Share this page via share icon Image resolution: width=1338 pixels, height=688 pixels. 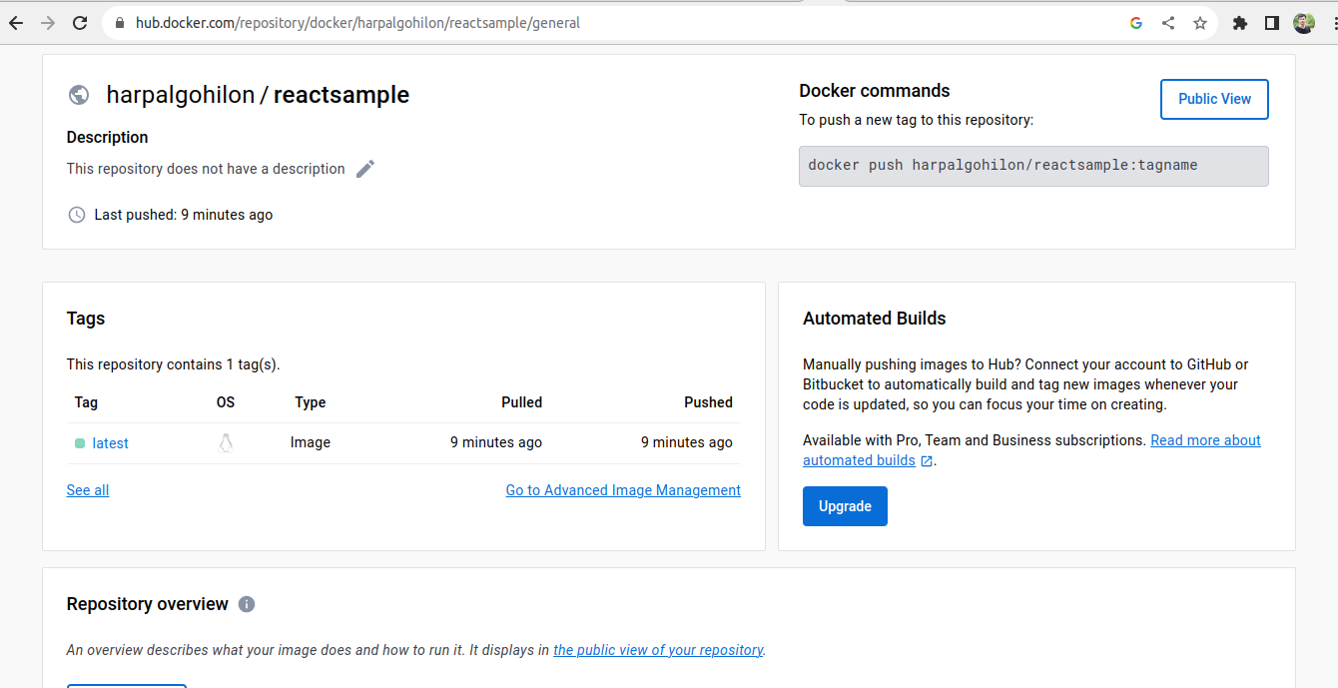coord(1168,23)
